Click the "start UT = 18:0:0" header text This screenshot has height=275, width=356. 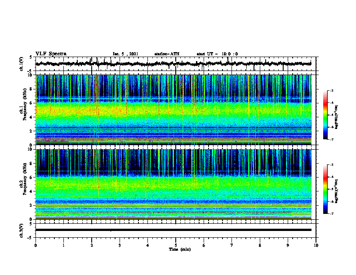tap(217, 54)
